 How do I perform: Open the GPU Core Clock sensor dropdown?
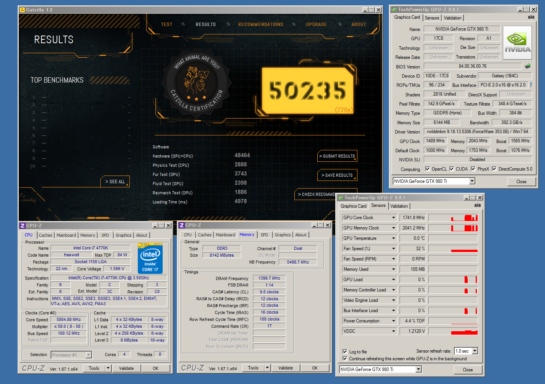(x=393, y=218)
